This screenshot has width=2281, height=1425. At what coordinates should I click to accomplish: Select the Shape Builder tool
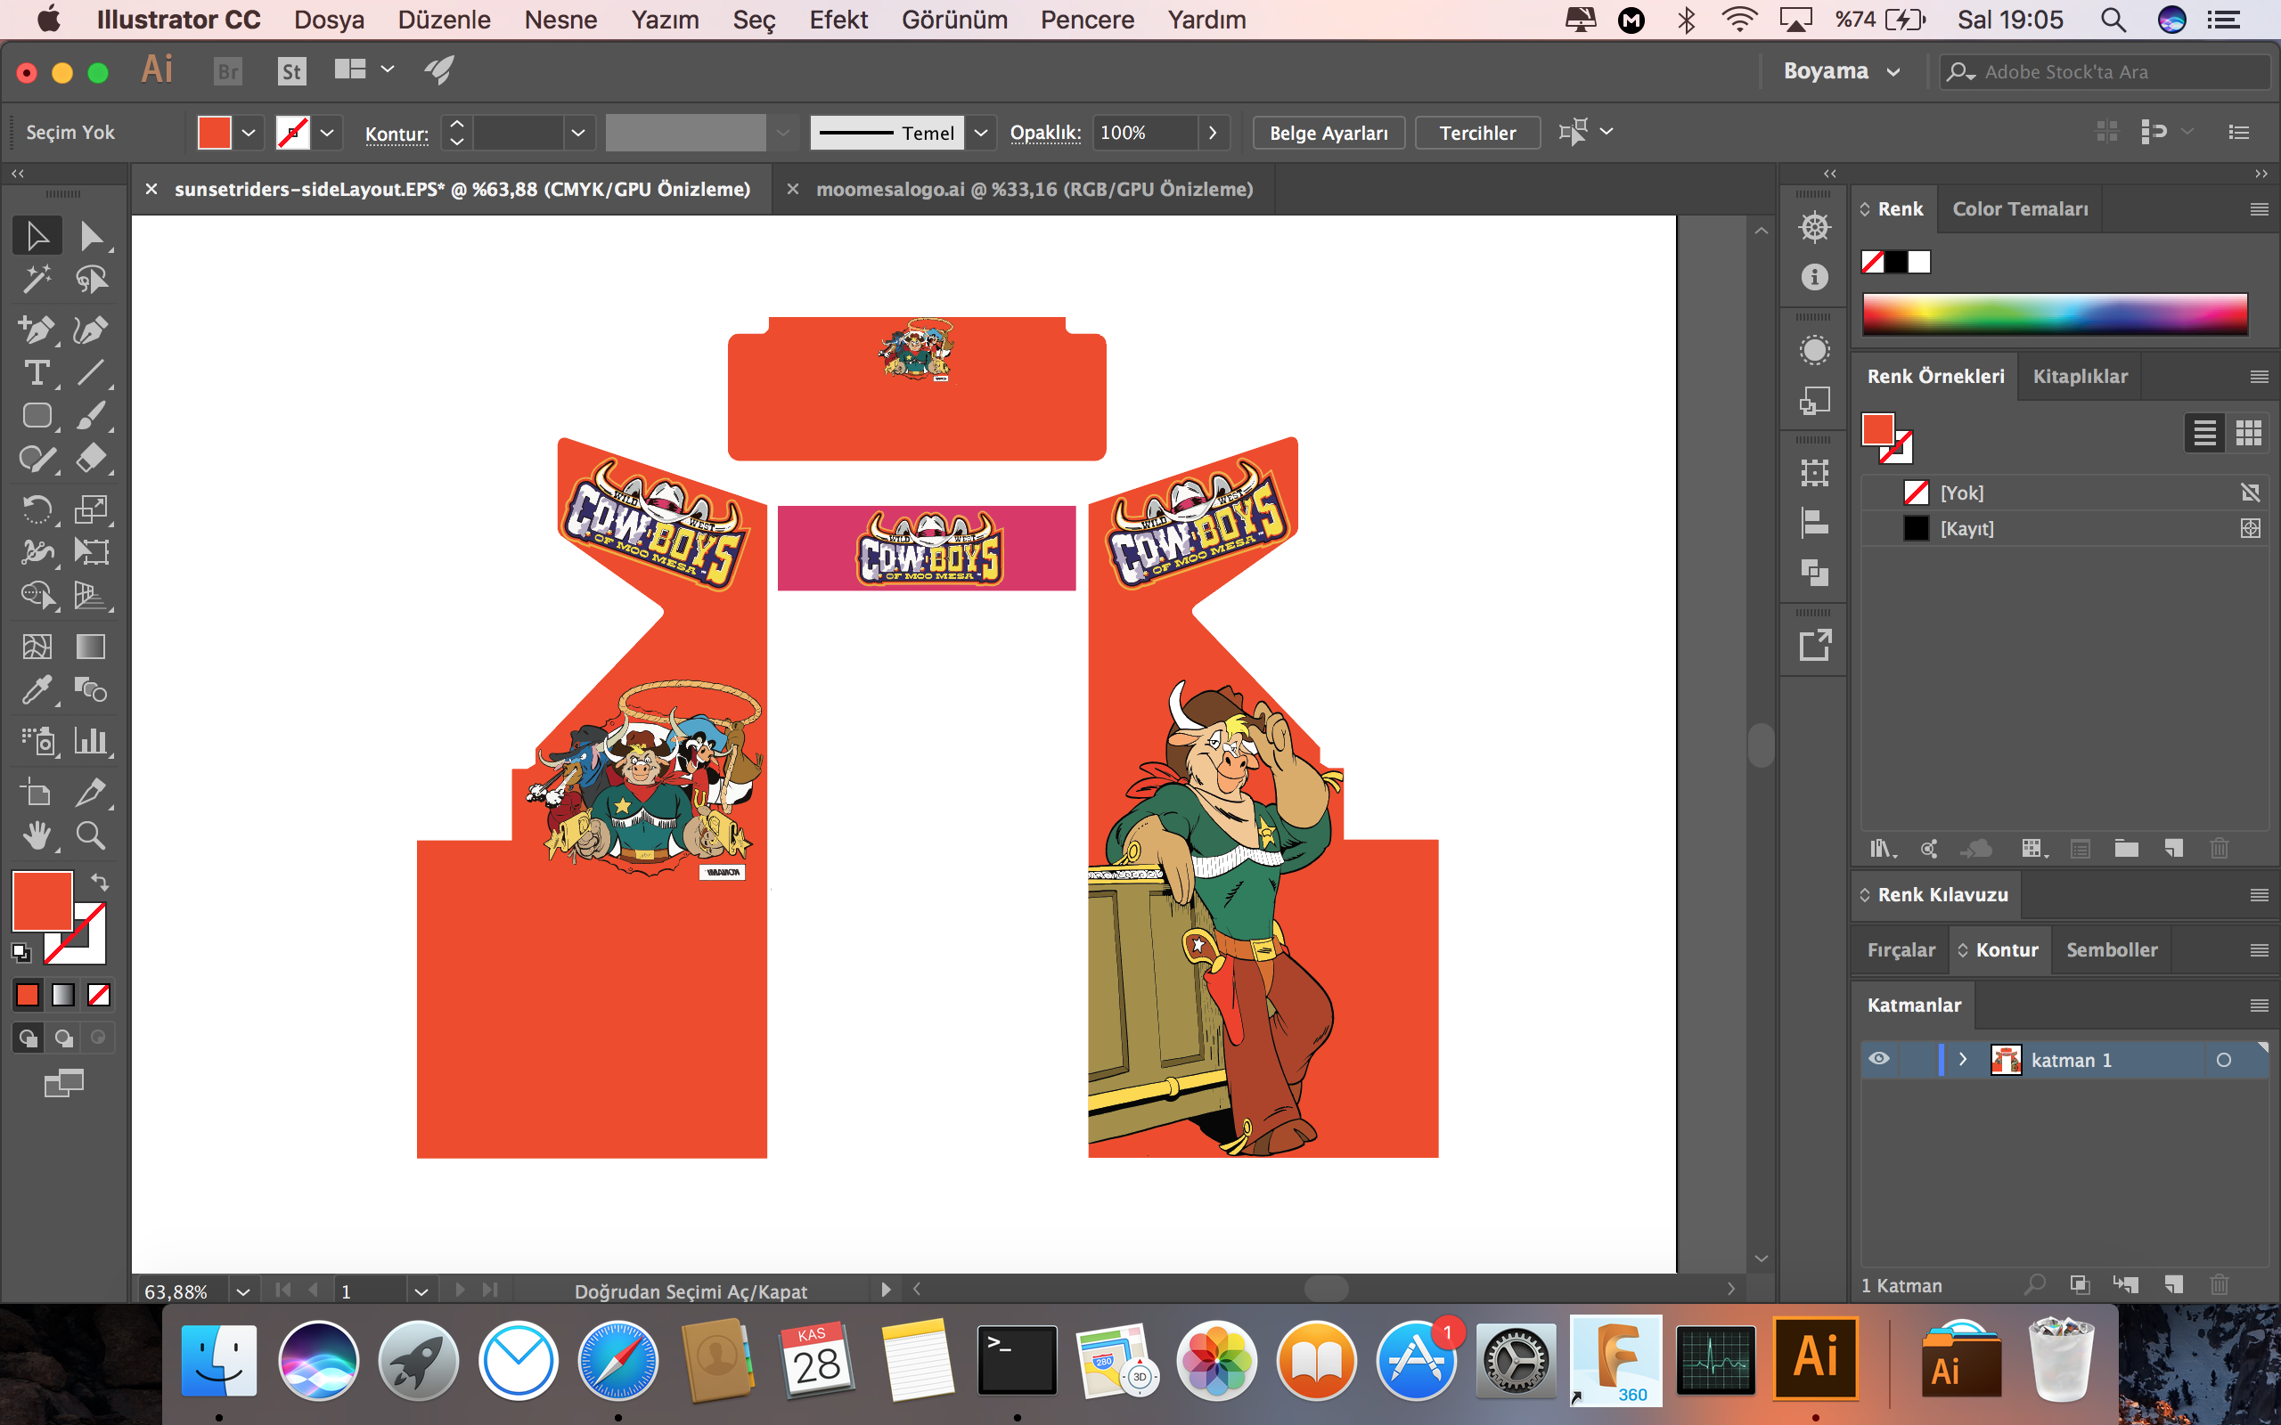pyautogui.click(x=37, y=596)
